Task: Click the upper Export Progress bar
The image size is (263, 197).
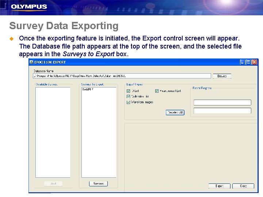Action: [x=222, y=103]
